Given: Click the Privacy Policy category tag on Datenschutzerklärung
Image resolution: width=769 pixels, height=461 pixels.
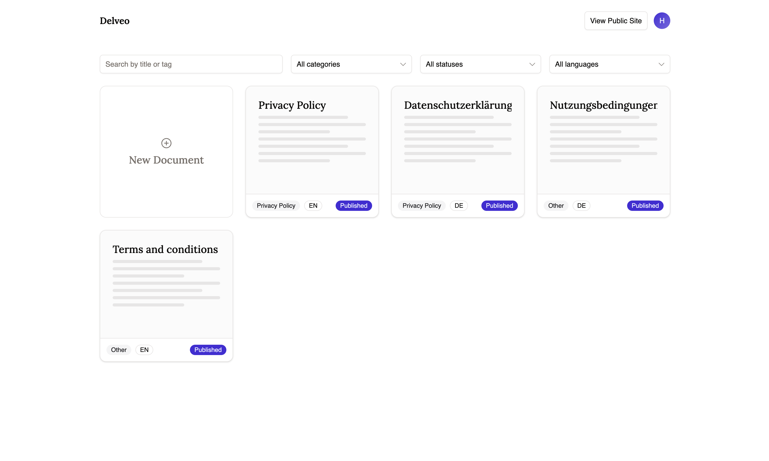Looking at the screenshot, I should 421,206.
